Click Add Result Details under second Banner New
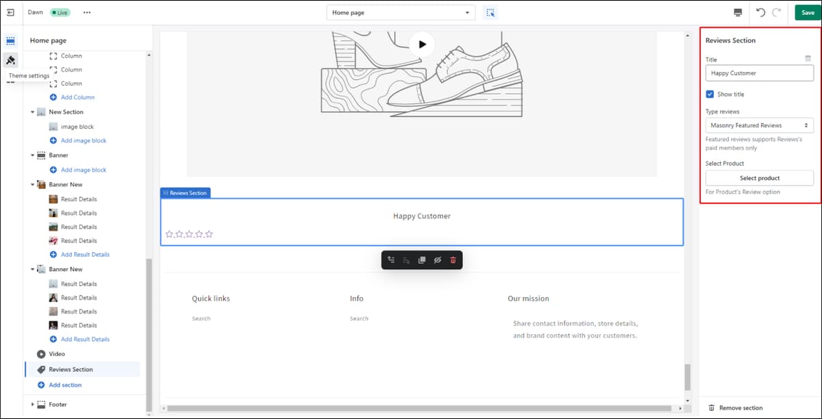 coord(85,340)
